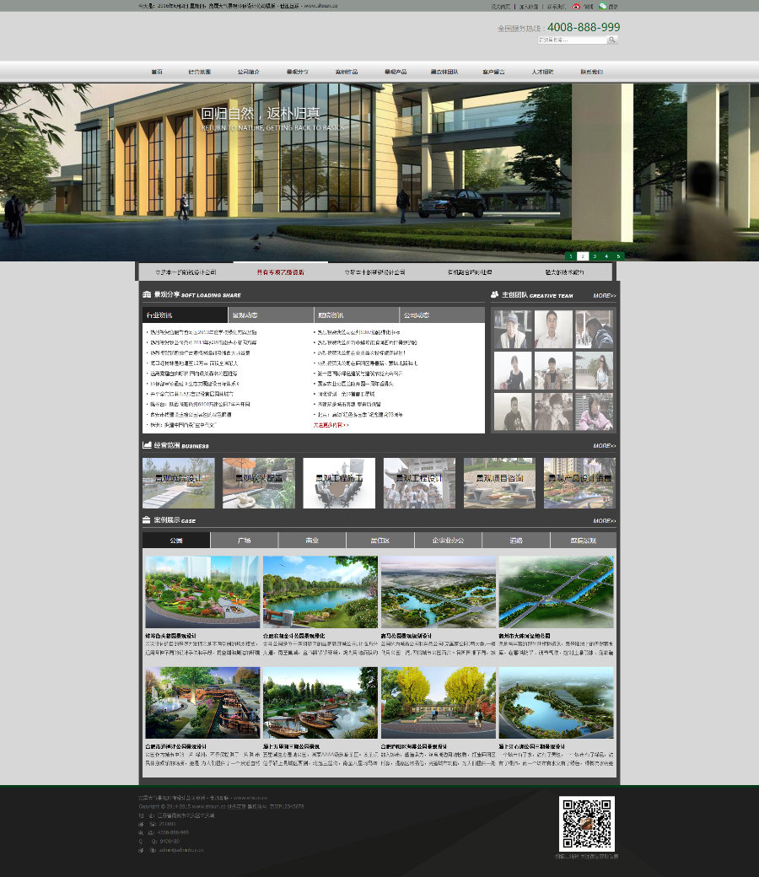Focus the site search input field
This screenshot has height=877, width=759.
pyautogui.click(x=572, y=40)
